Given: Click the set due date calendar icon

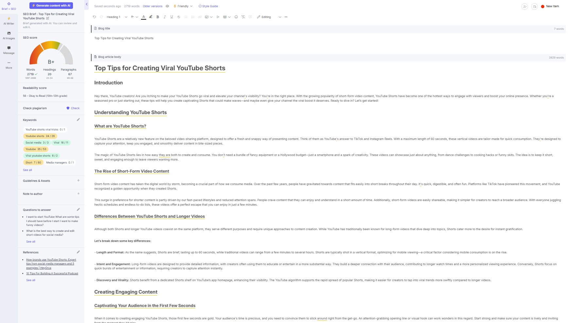Looking at the screenshot, I should click(x=534, y=7).
